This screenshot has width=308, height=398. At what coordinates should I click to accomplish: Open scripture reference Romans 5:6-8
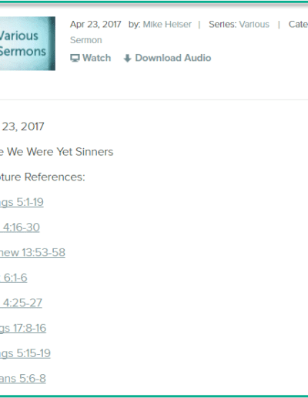pos(23,379)
